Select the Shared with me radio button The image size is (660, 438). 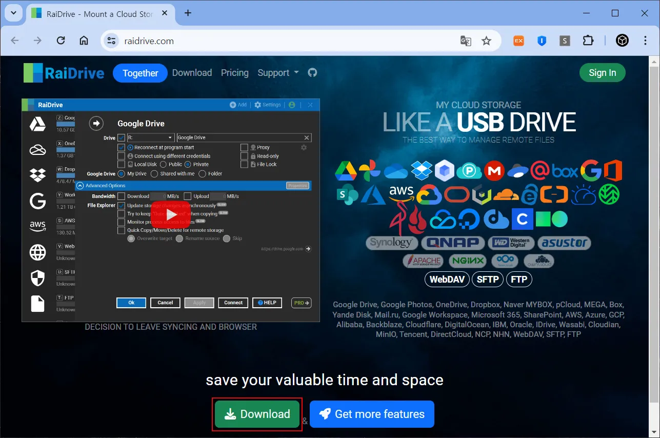click(154, 174)
